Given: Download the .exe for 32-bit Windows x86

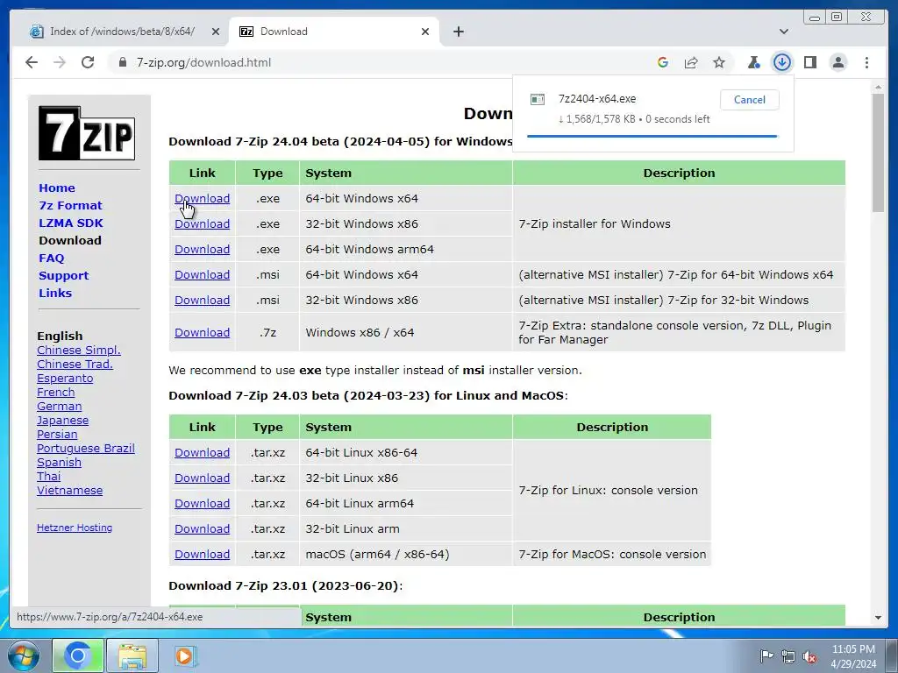Looking at the screenshot, I should click(203, 223).
